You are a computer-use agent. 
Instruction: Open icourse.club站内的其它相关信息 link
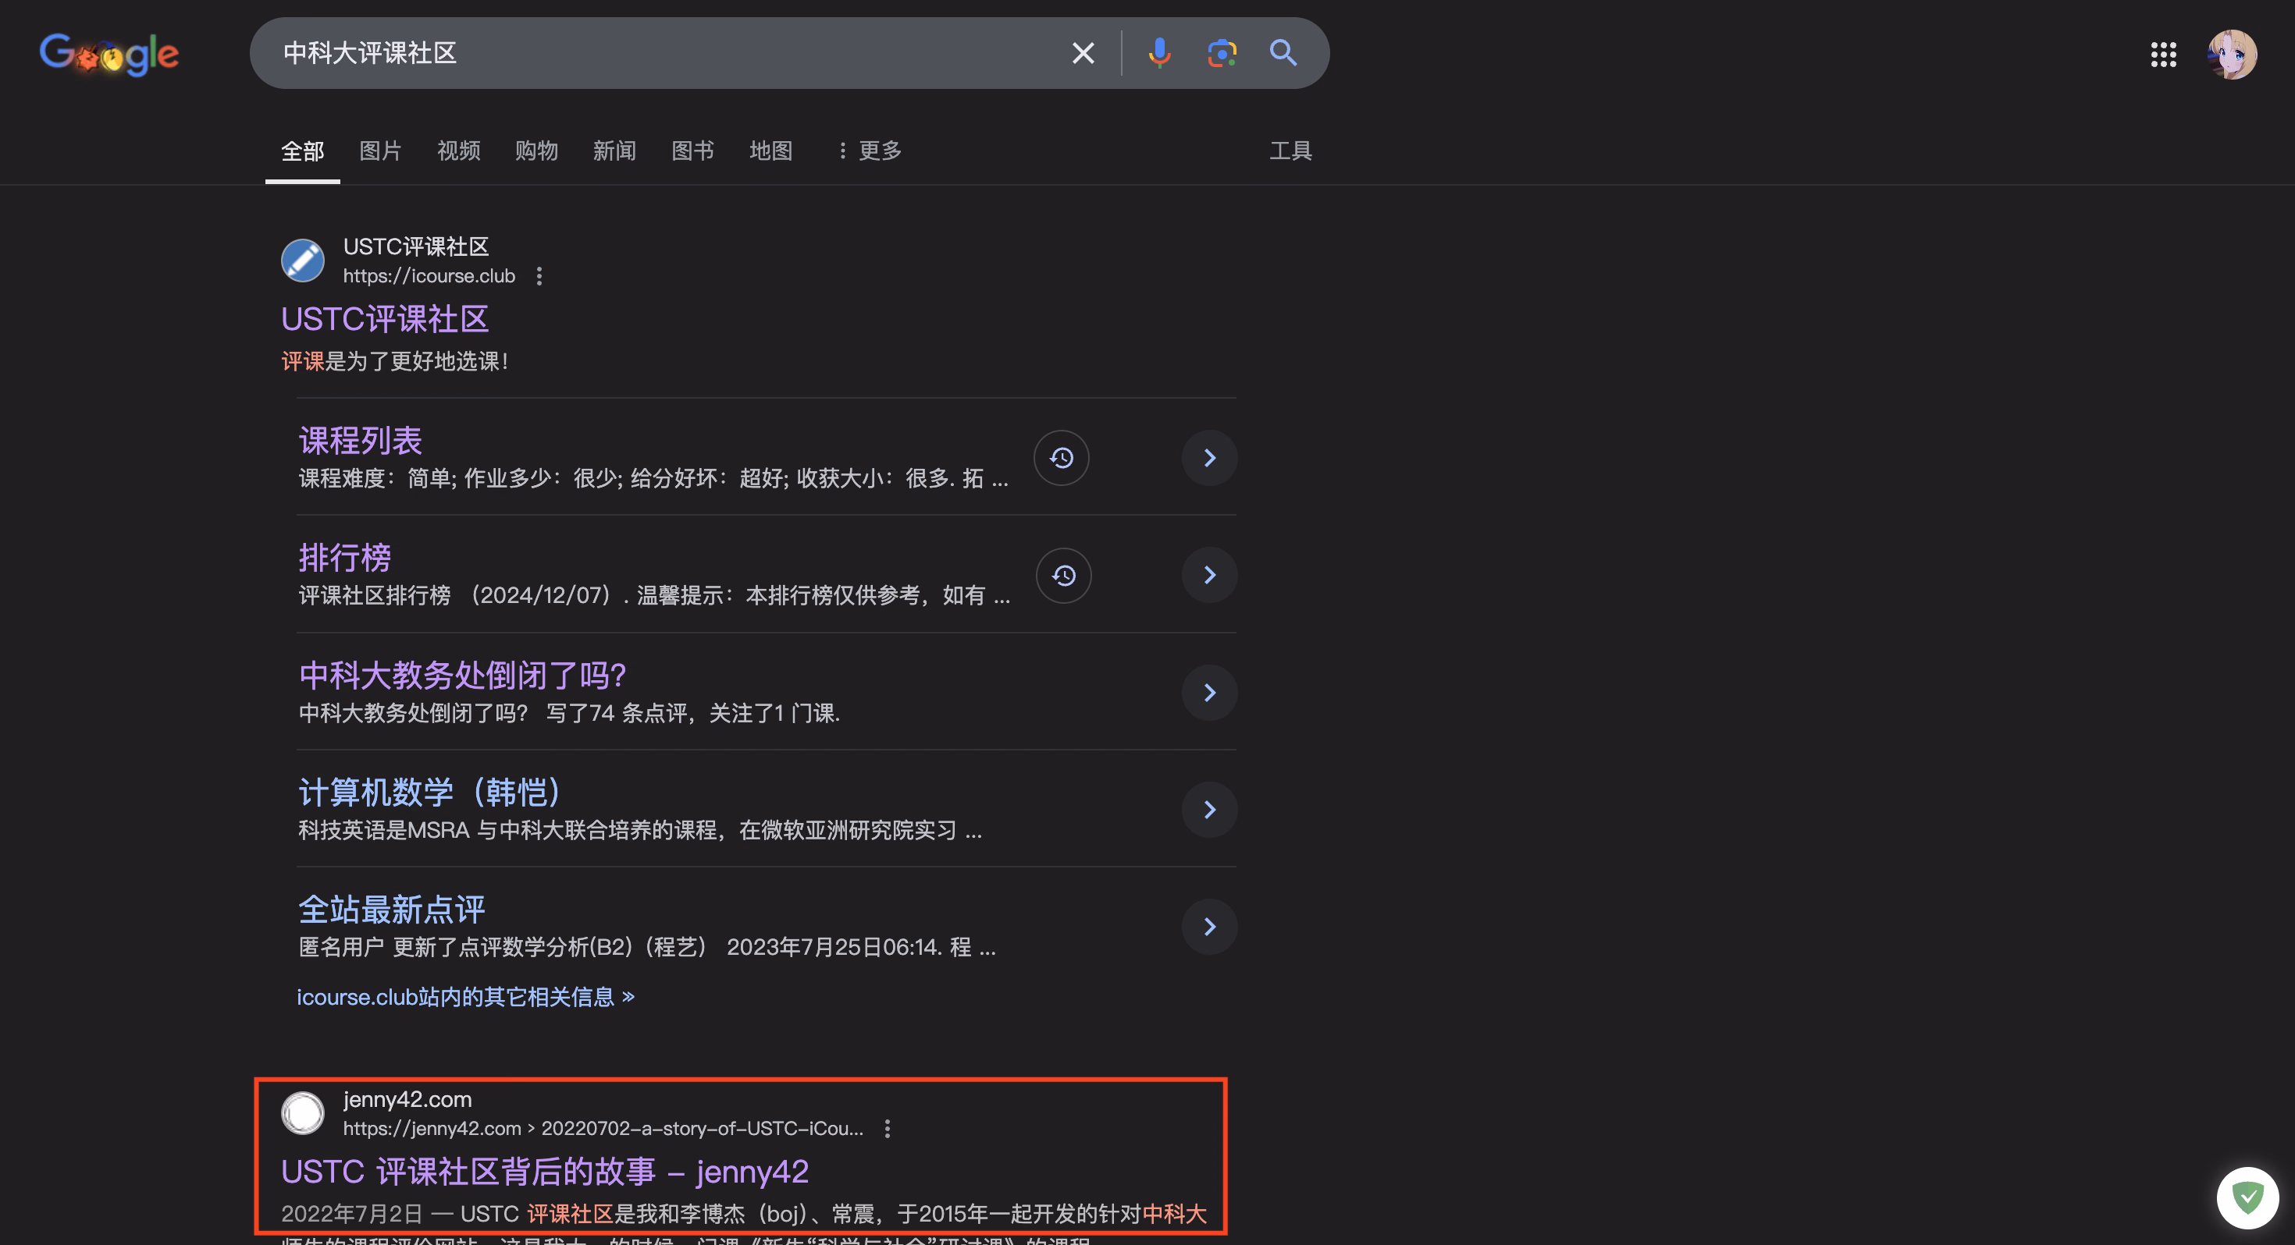[466, 996]
